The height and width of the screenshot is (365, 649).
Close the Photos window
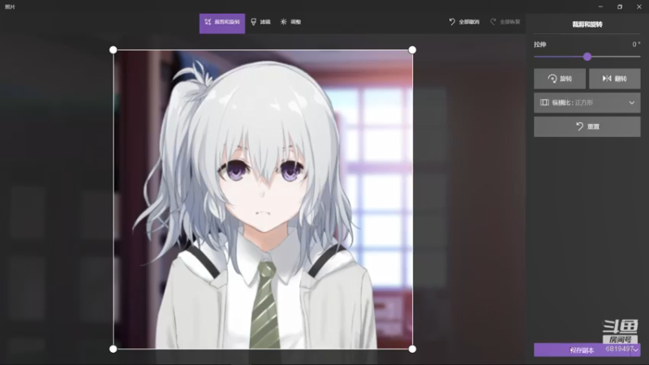pos(638,6)
